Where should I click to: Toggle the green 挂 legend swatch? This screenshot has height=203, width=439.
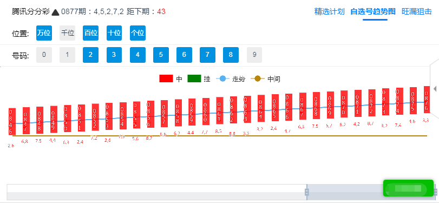click(194, 78)
